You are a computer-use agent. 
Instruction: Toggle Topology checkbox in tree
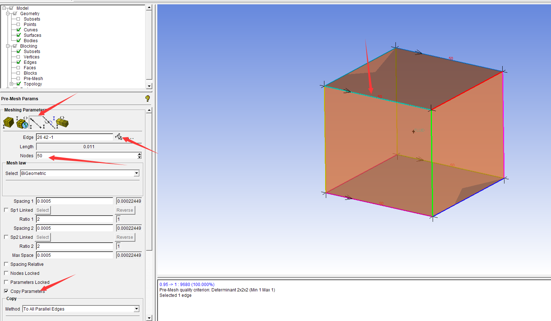click(x=18, y=84)
